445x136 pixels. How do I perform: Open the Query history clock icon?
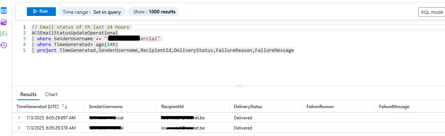[4, 45]
